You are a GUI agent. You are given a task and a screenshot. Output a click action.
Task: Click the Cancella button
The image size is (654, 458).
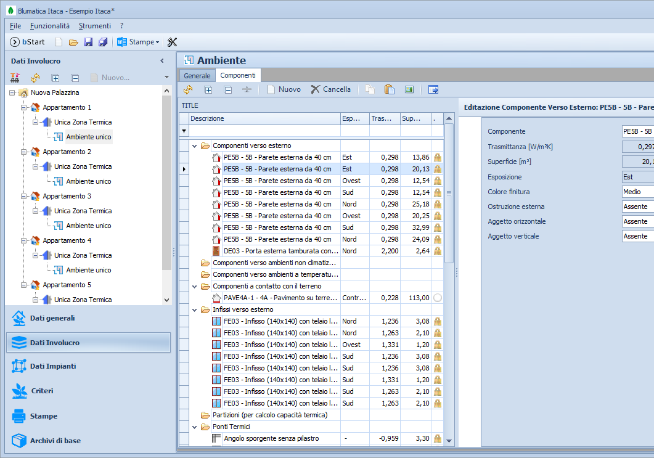click(x=330, y=89)
